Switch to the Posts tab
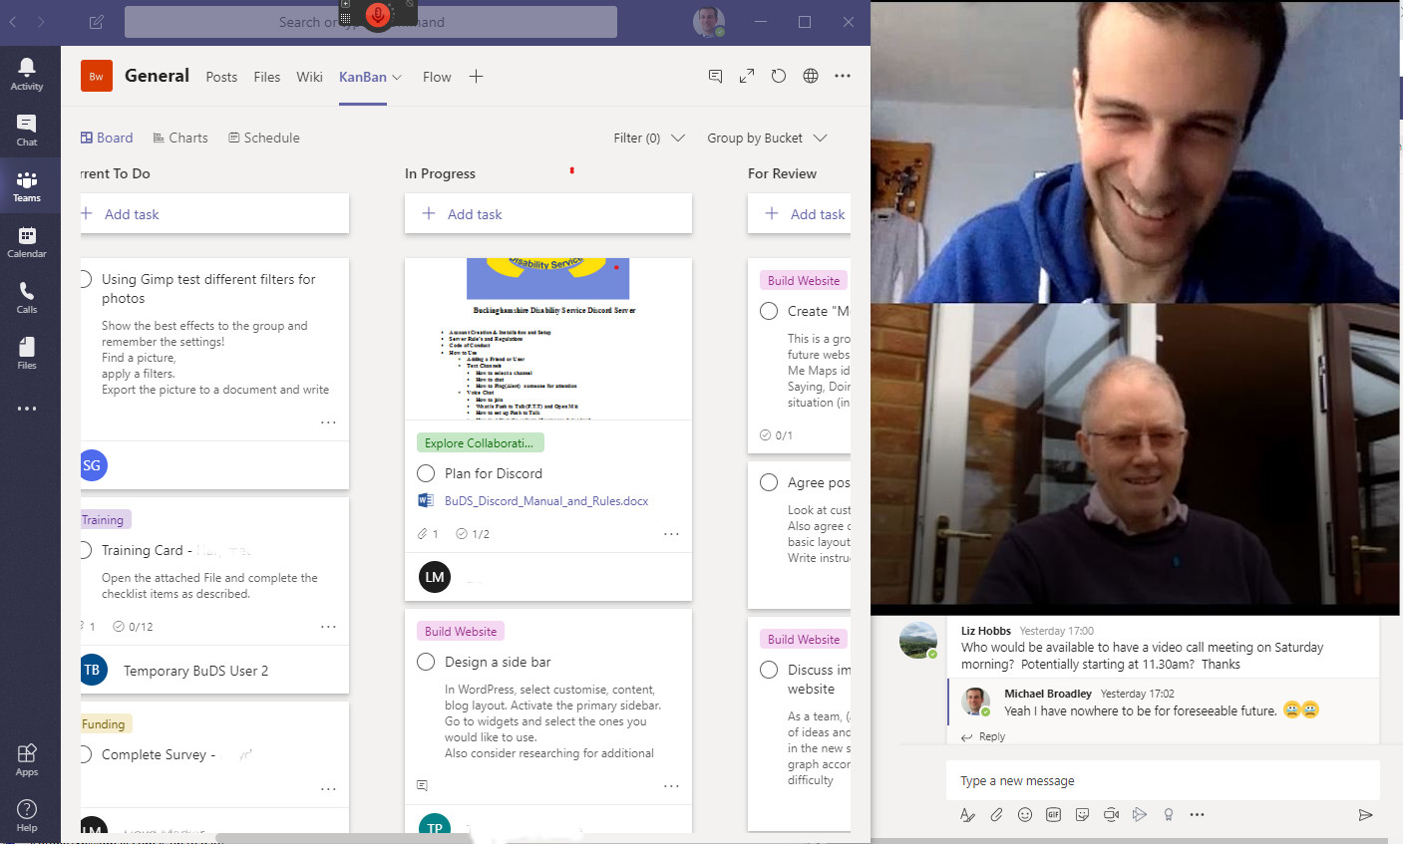This screenshot has width=1403, height=844. point(221,77)
